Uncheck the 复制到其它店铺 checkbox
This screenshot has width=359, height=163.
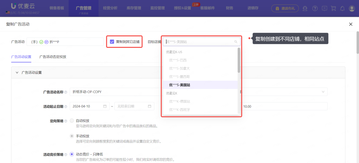click(112, 41)
